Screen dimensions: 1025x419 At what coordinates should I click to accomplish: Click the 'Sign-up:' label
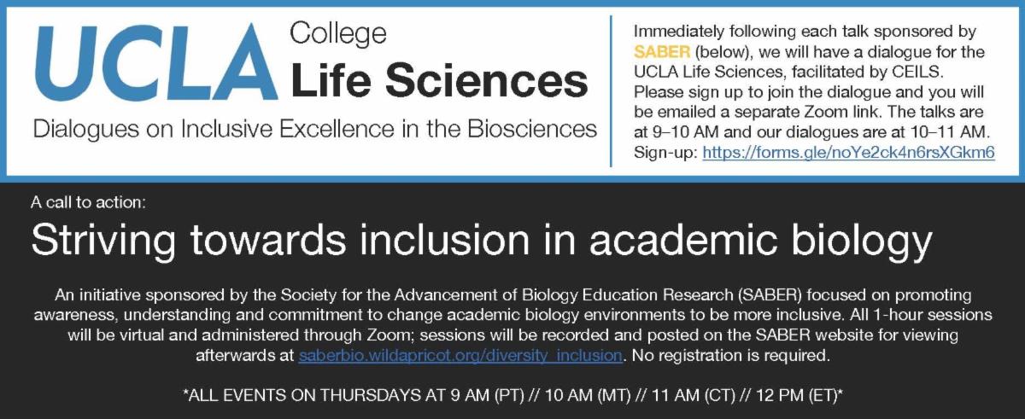(x=665, y=154)
